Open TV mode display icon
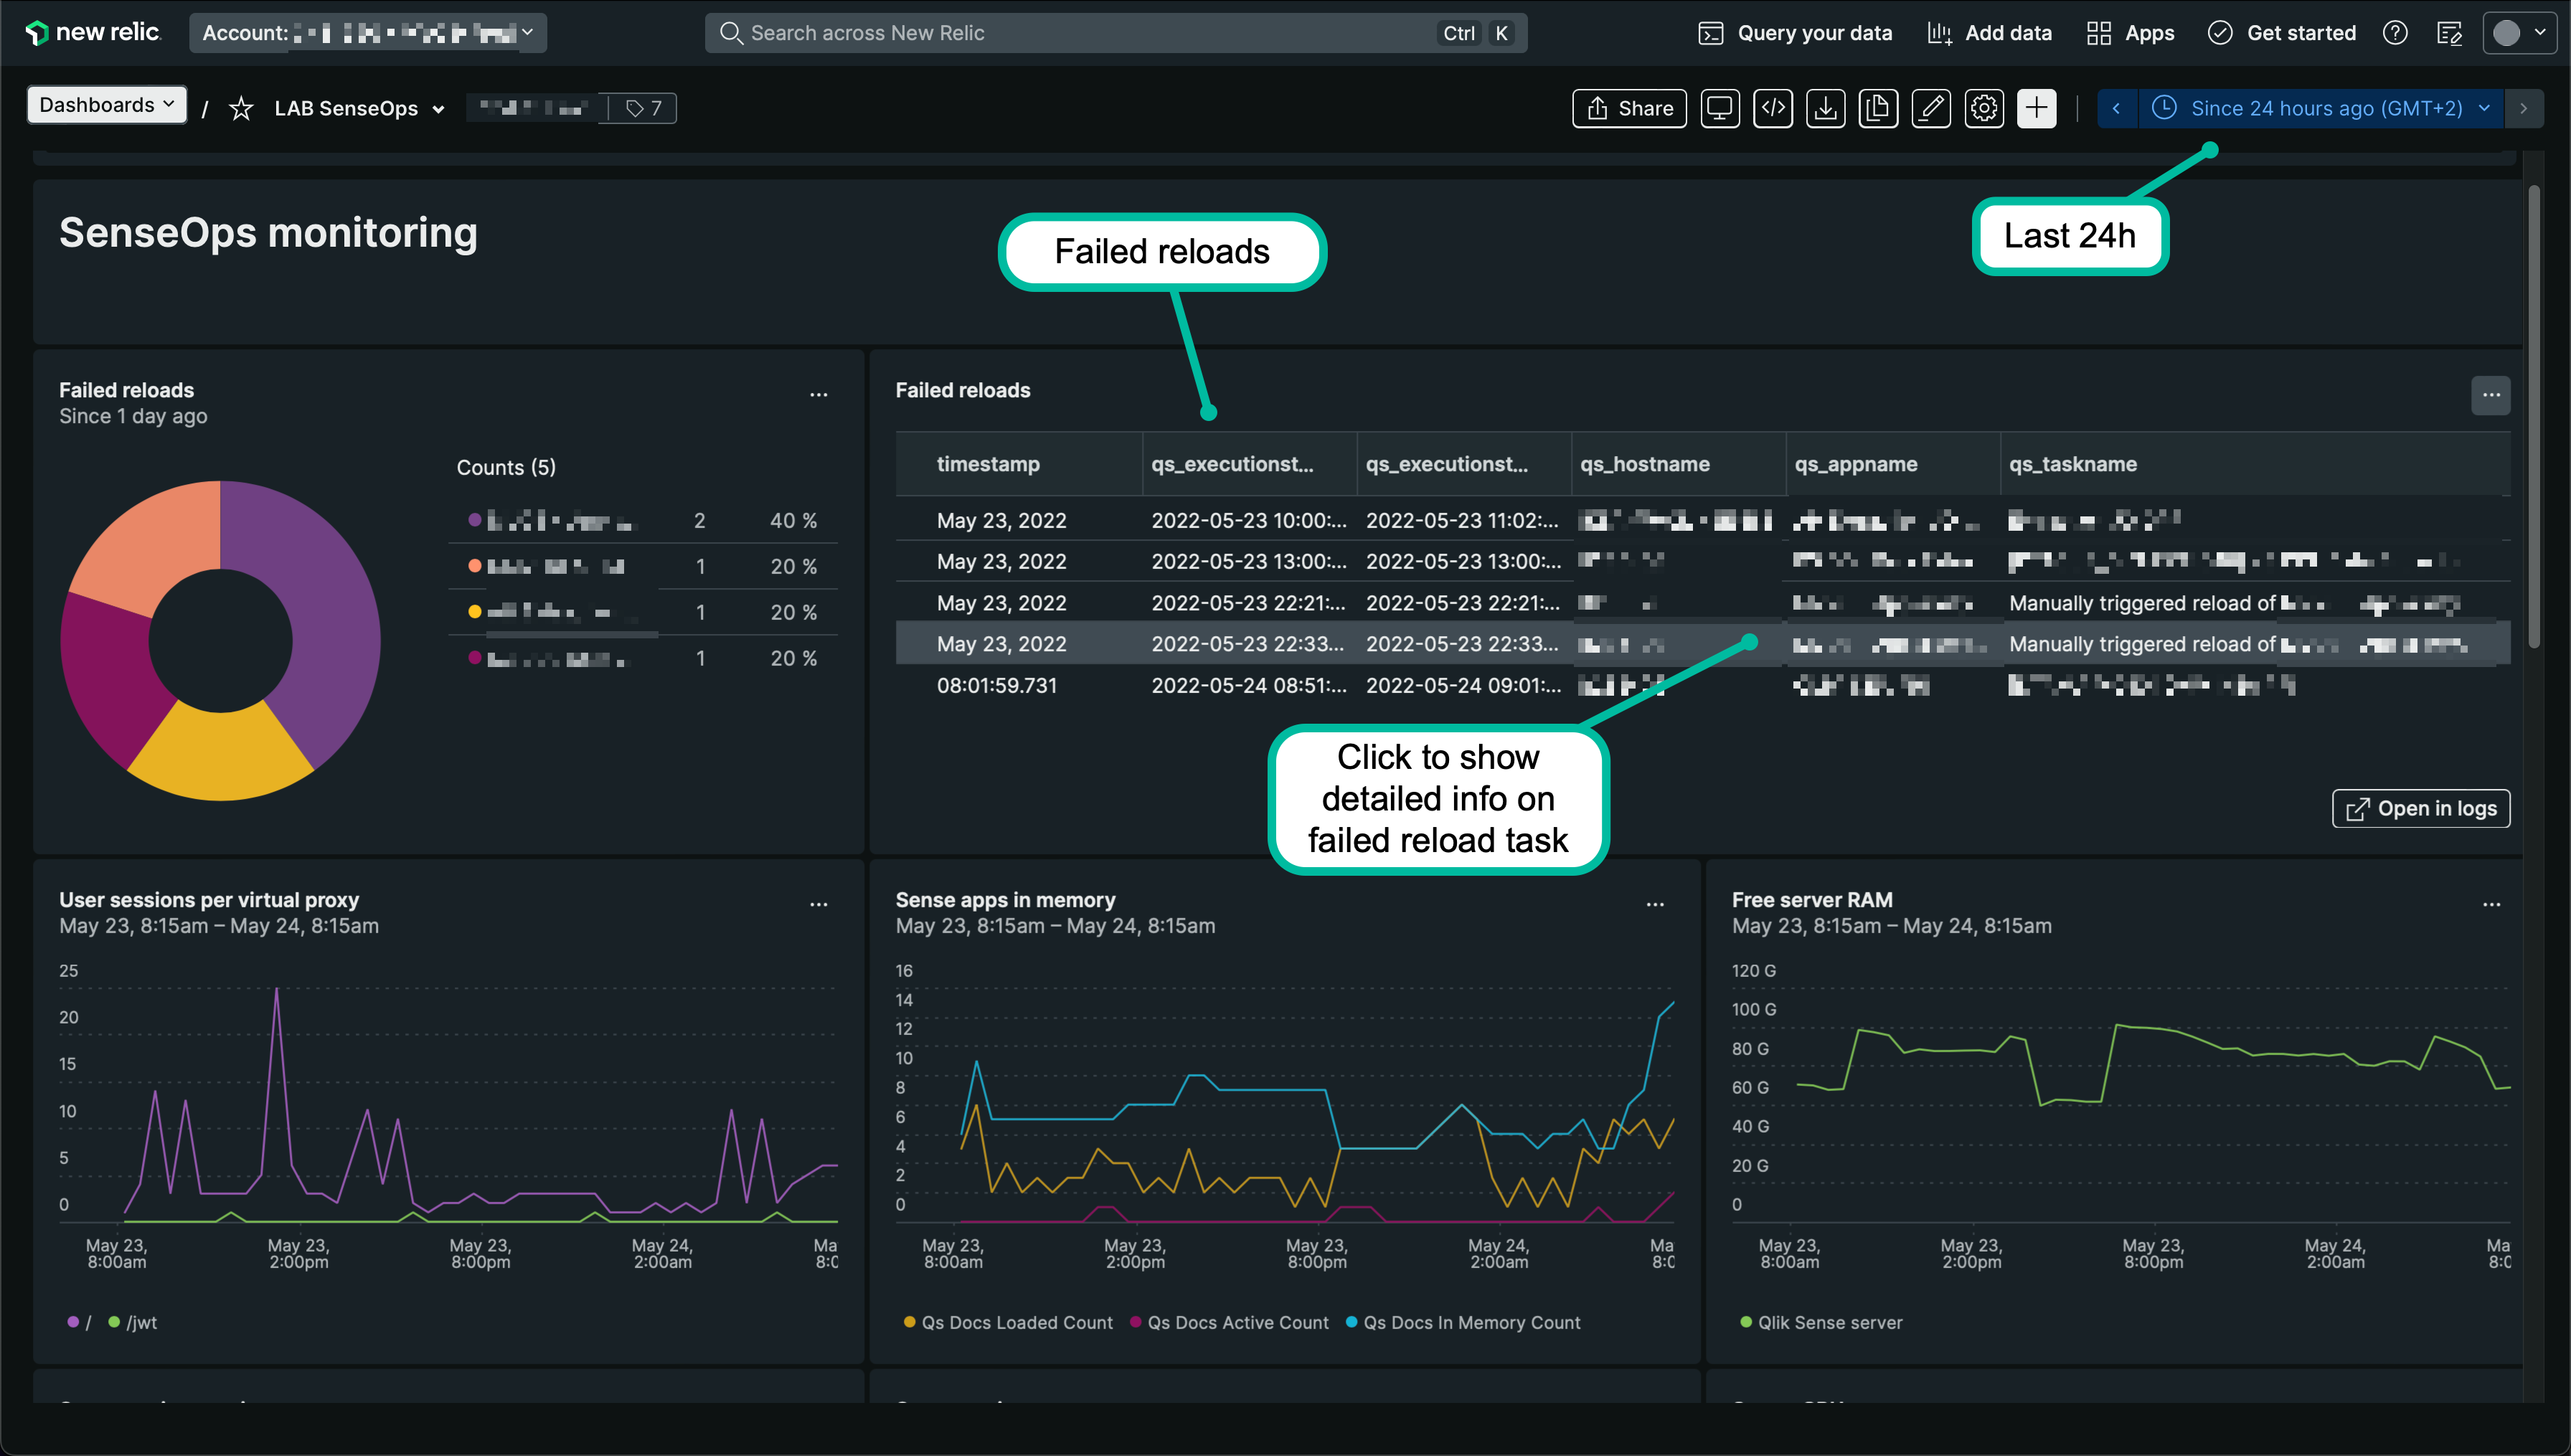Image resolution: width=2571 pixels, height=1456 pixels. [x=1719, y=108]
